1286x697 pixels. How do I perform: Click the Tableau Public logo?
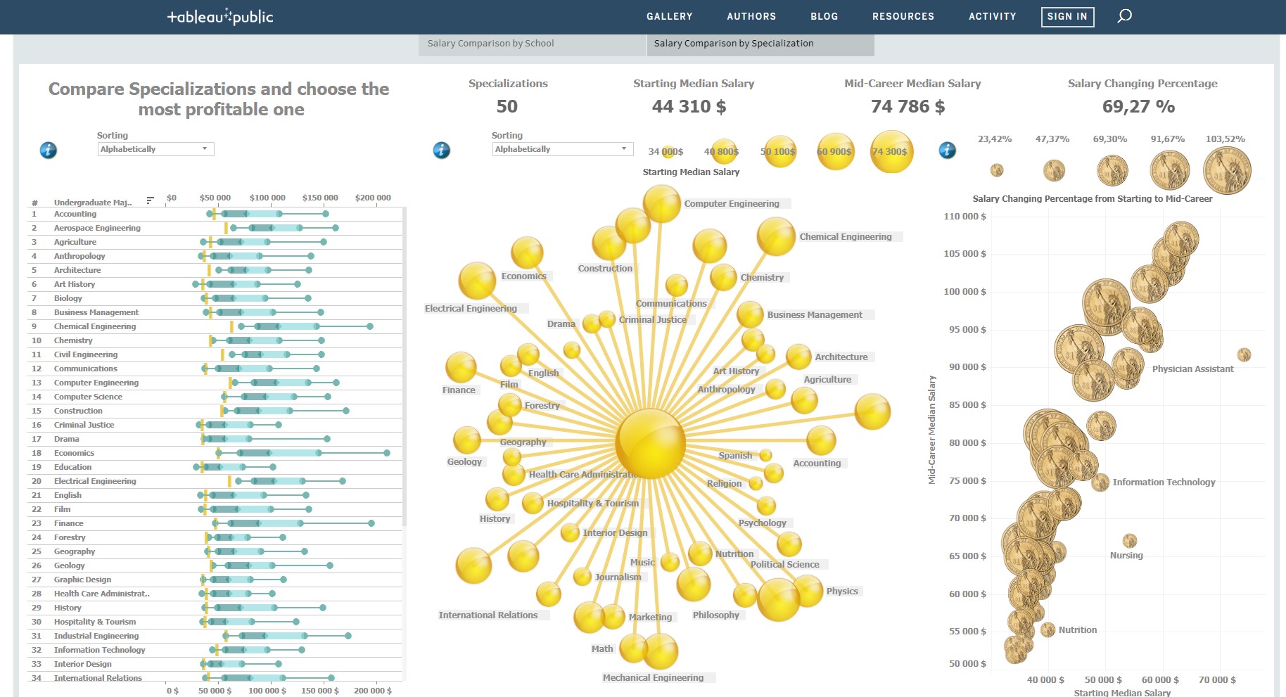point(219,16)
